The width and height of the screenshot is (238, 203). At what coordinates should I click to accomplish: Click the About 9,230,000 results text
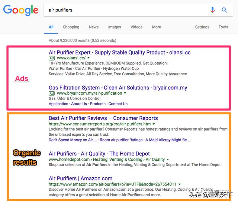click(x=83, y=40)
